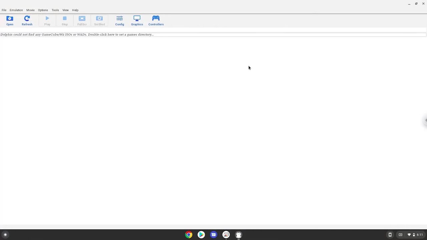Screen dimensions: 427x240
Task: Click the Play toolbar button
Action: (47, 21)
